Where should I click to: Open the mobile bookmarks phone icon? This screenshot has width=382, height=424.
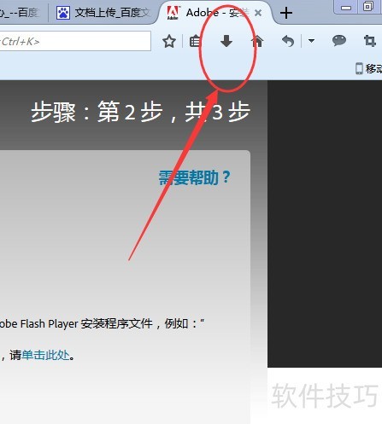359,68
